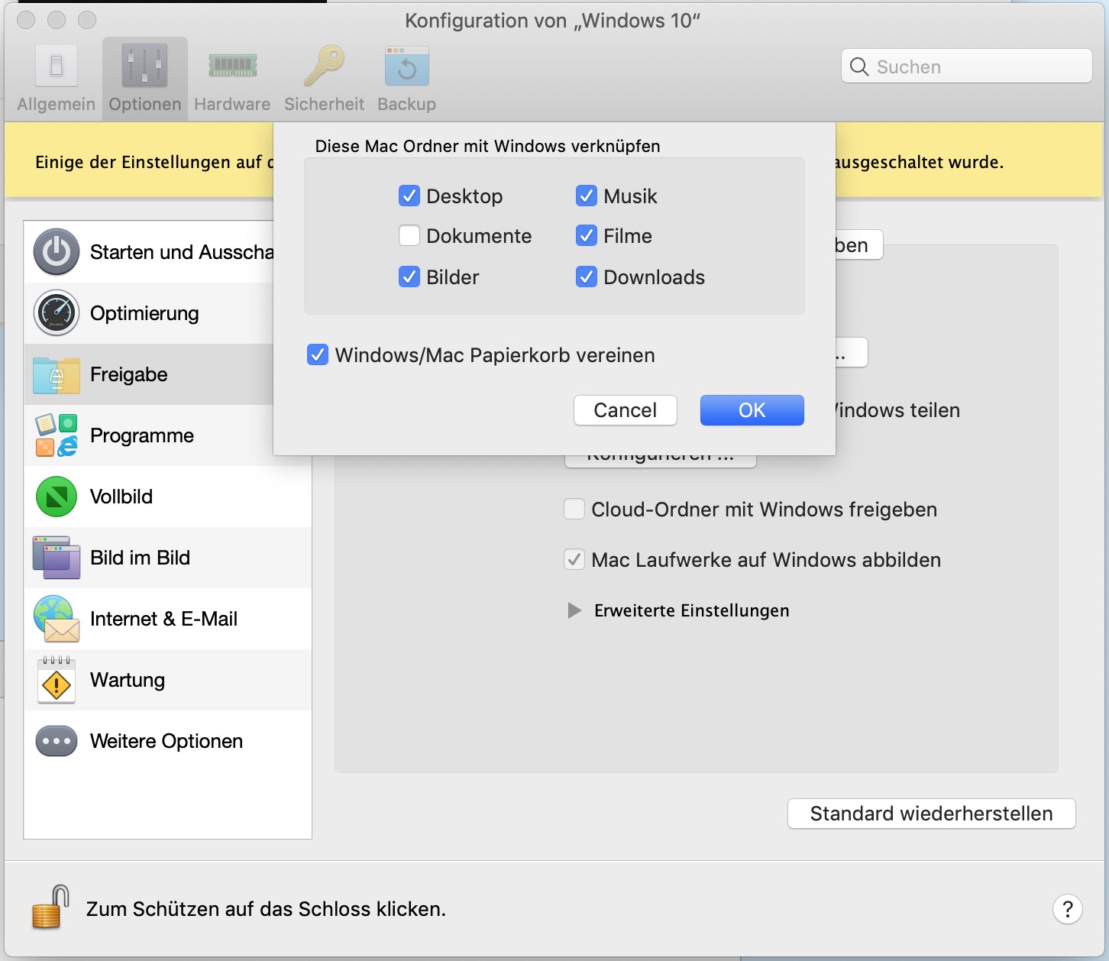Screen dimensions: 1109x961
Task: Switch to the Backup tab label
Action: 407,104
